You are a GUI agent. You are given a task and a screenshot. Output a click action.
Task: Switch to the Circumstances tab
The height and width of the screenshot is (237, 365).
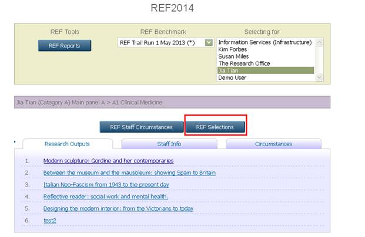point(273,144)
